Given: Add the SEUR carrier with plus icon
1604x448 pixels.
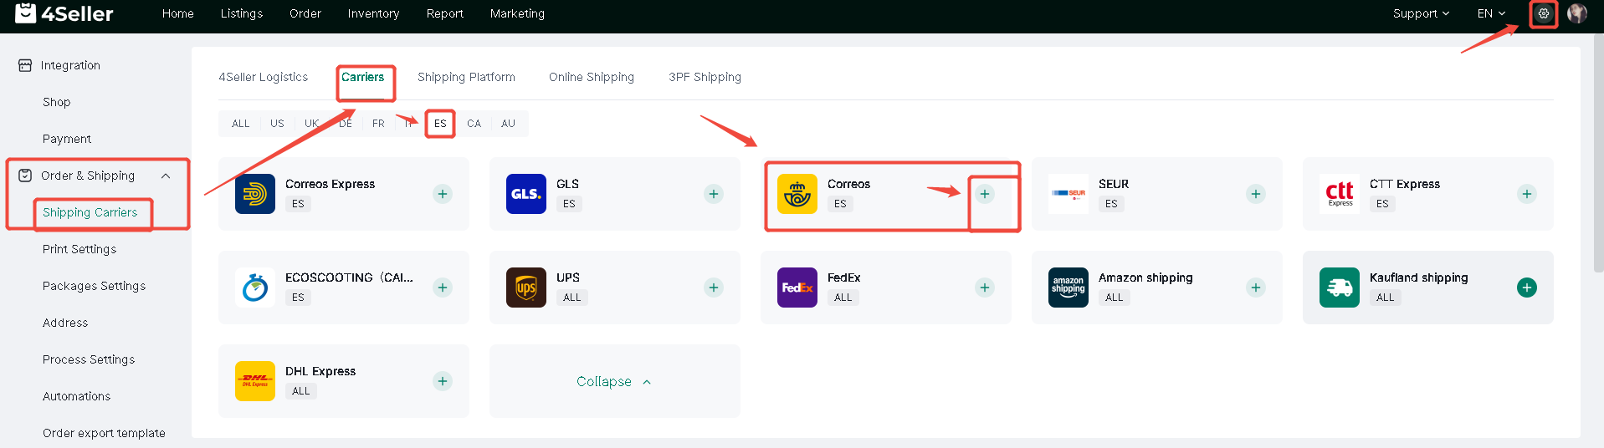Looking at the screenshot, I should tap(1256, 194).
